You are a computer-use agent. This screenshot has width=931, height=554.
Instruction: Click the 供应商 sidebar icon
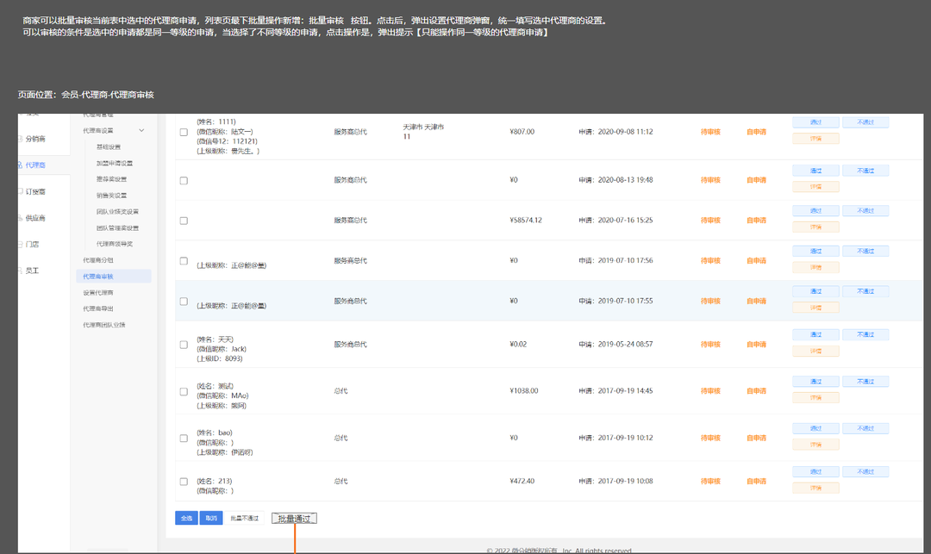coord(20,218)
